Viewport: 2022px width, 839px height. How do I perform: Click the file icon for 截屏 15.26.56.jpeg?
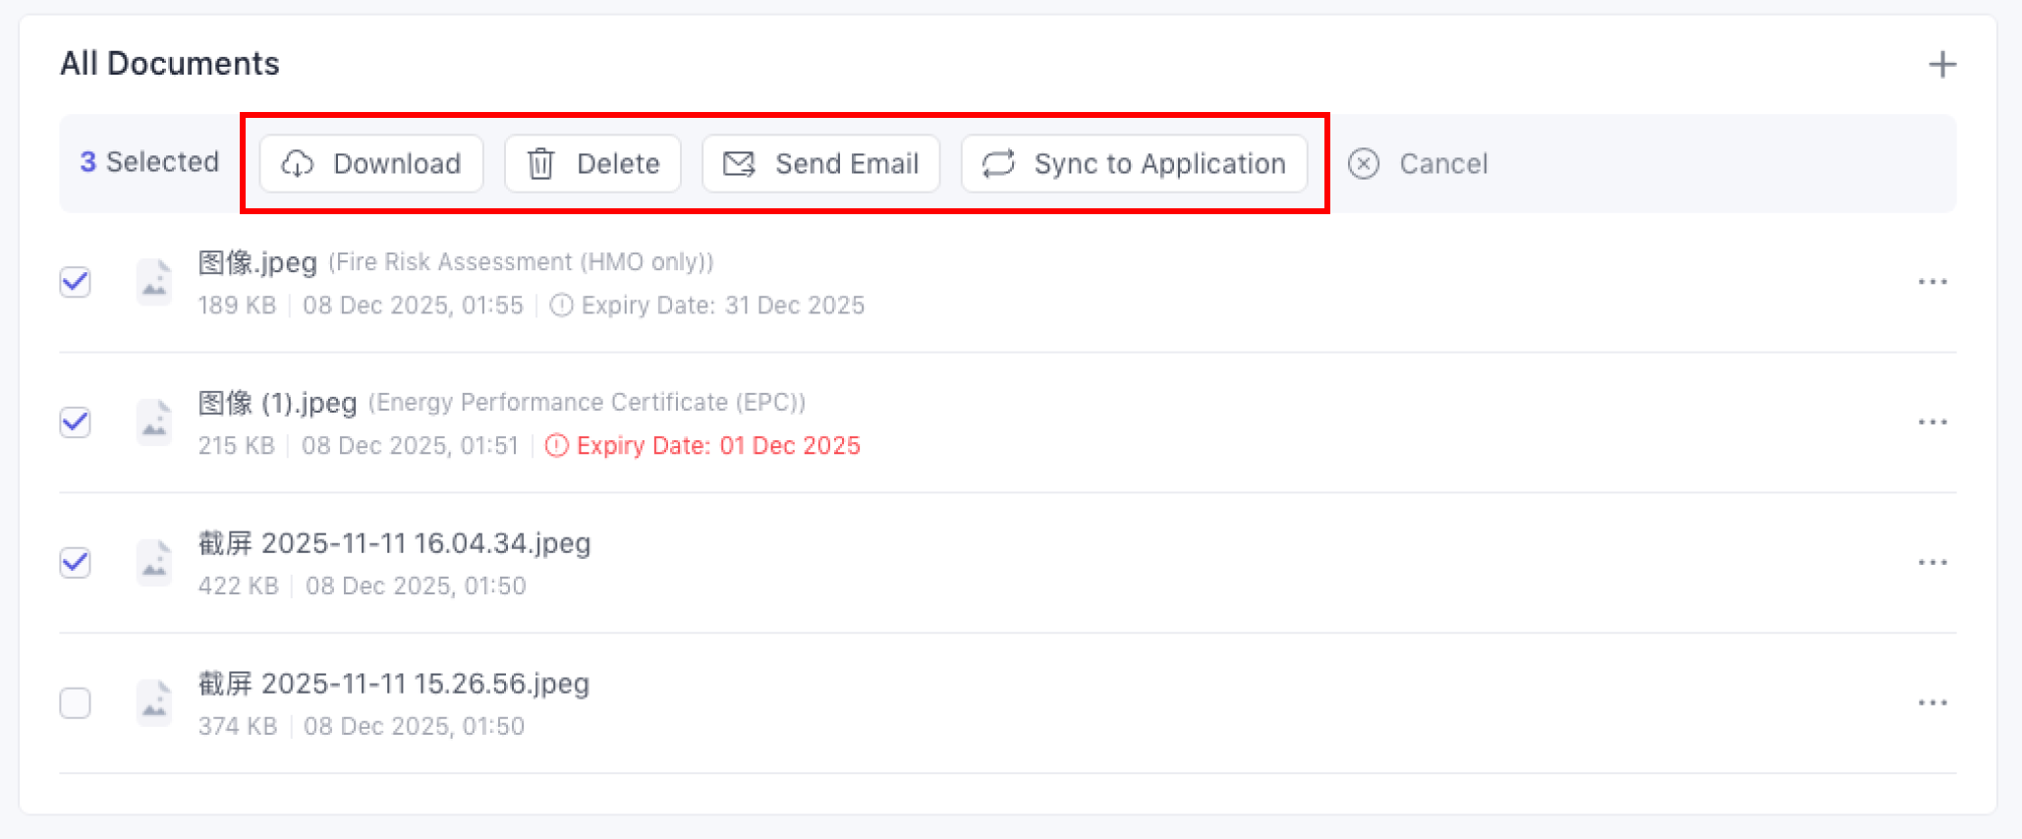click(x=154, y=703)
